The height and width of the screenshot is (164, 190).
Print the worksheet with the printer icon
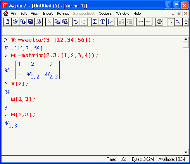click(38, 22)
